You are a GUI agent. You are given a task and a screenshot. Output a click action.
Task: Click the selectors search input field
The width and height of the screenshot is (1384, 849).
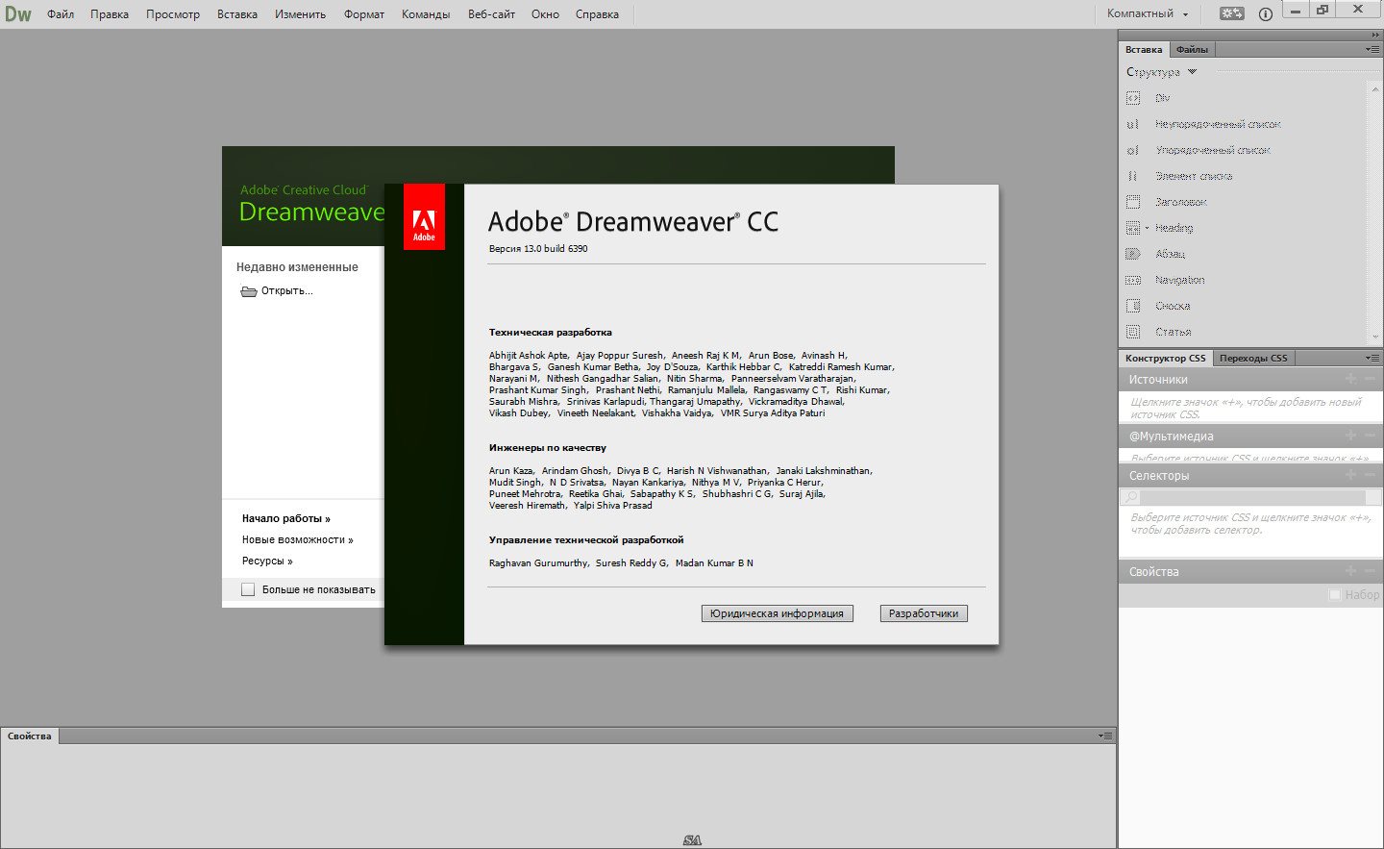point(1252,497)
